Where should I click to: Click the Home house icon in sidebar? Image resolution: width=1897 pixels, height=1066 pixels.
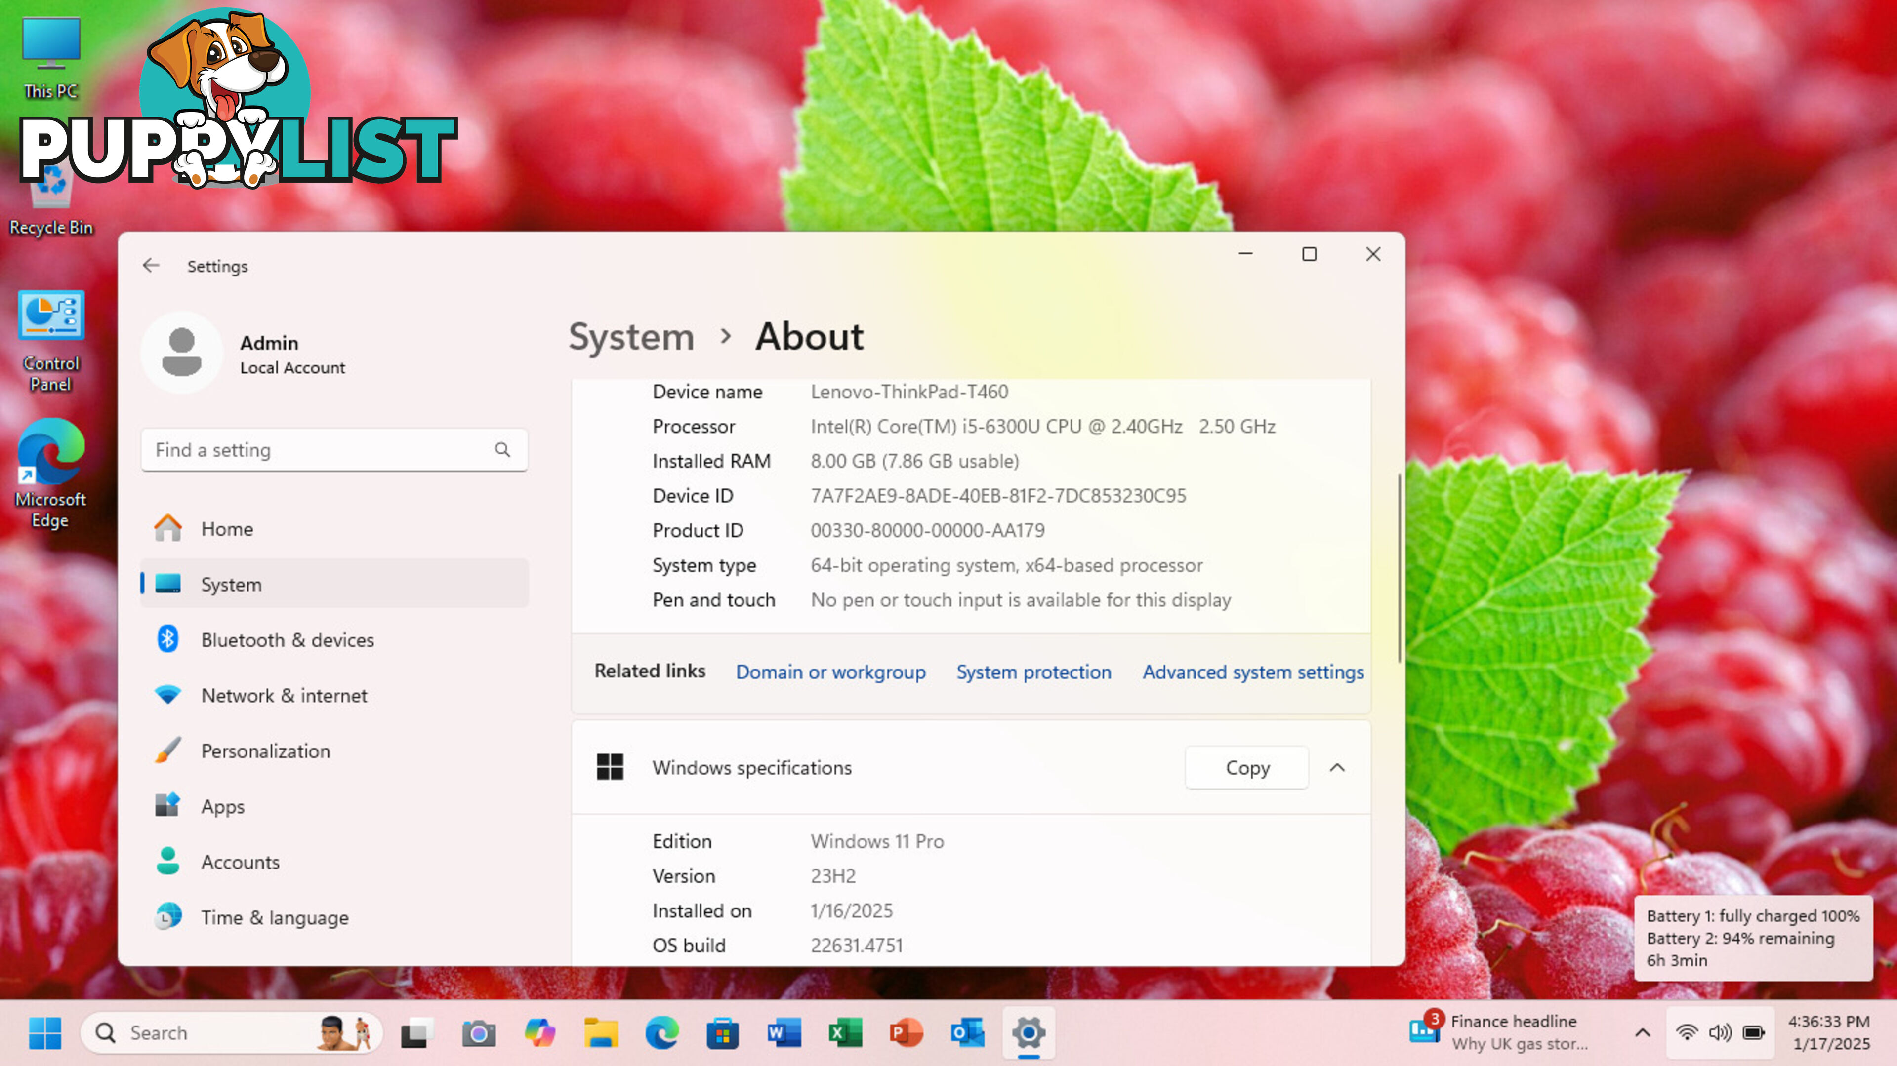[168, 528]
